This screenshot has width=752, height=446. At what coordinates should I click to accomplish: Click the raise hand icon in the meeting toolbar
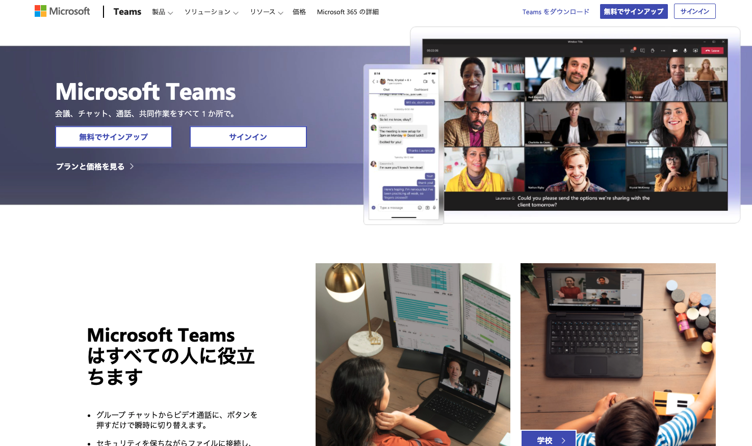[653, 50]
